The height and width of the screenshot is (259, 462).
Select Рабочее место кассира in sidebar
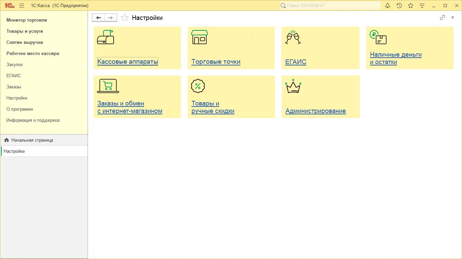33,54
